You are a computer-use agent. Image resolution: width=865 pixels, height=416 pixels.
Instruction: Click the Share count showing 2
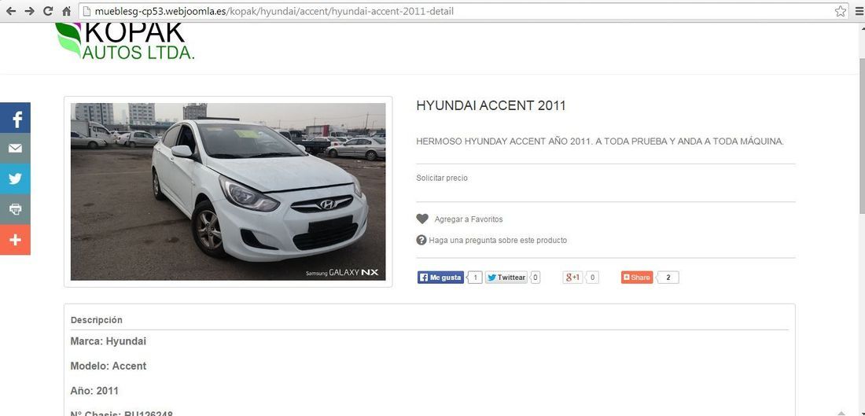coord(668,278)
